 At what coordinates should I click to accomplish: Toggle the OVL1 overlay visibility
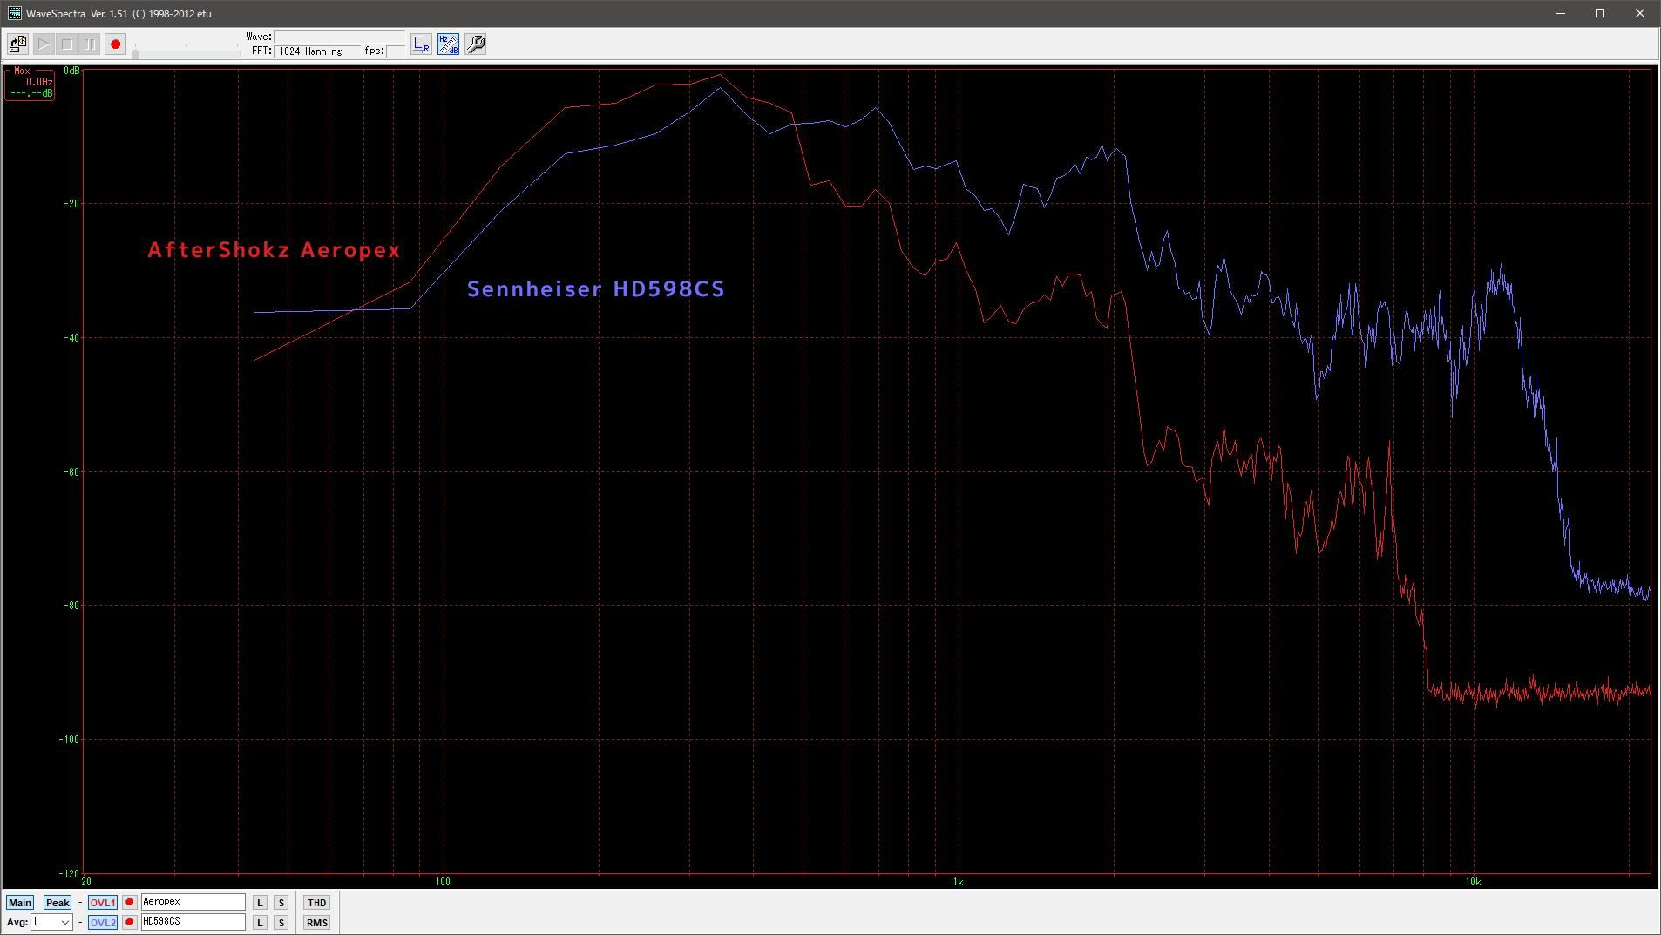tap(102, 903)
